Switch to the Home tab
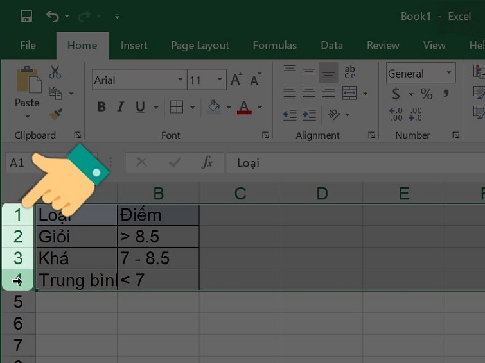Screen dimensions: 485x363 click(82, 46)
